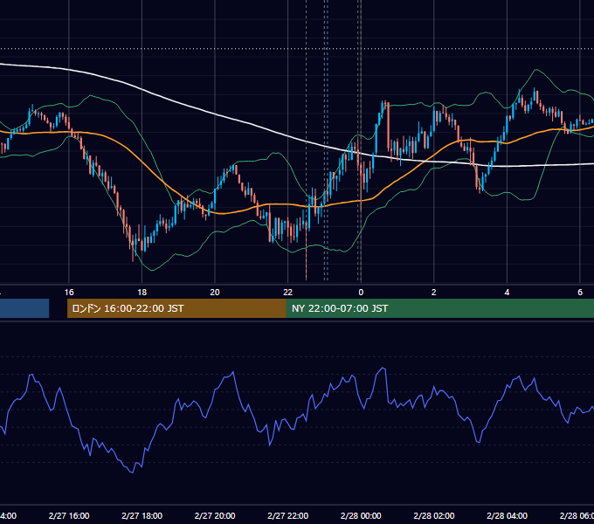594x524 pixels.
Task: Click the 2/27 16:00 bottom time label
Action: coord(69,516)
